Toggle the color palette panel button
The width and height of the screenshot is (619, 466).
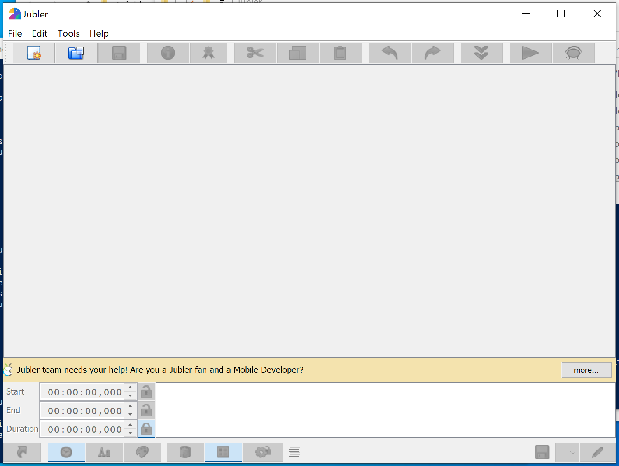pos(142,452)
